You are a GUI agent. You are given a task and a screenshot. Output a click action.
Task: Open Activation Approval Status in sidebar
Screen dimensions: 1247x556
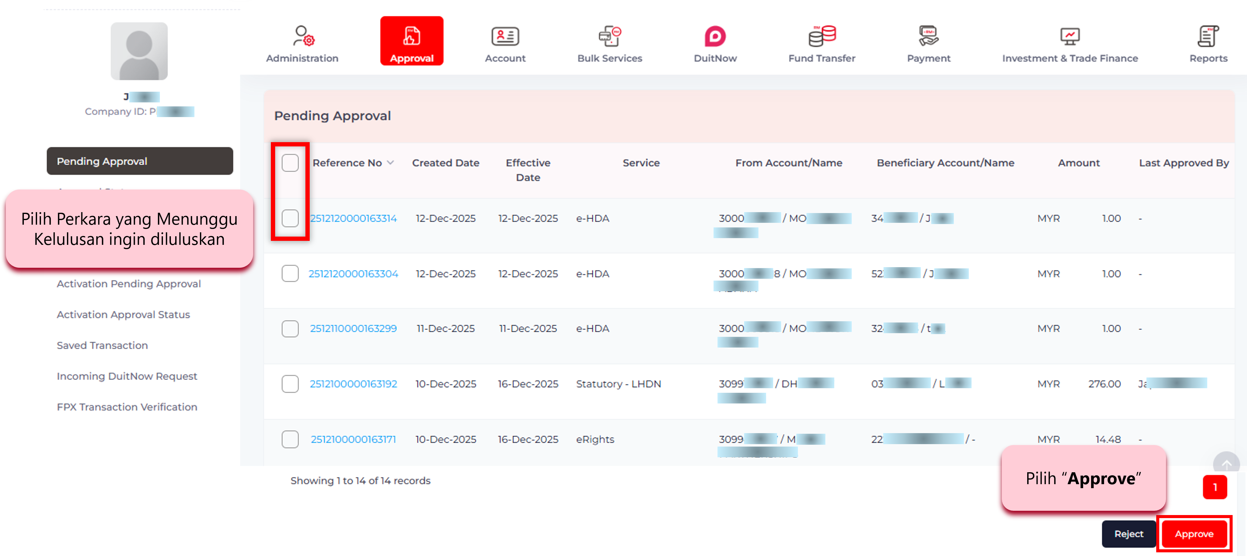point(123,315)
